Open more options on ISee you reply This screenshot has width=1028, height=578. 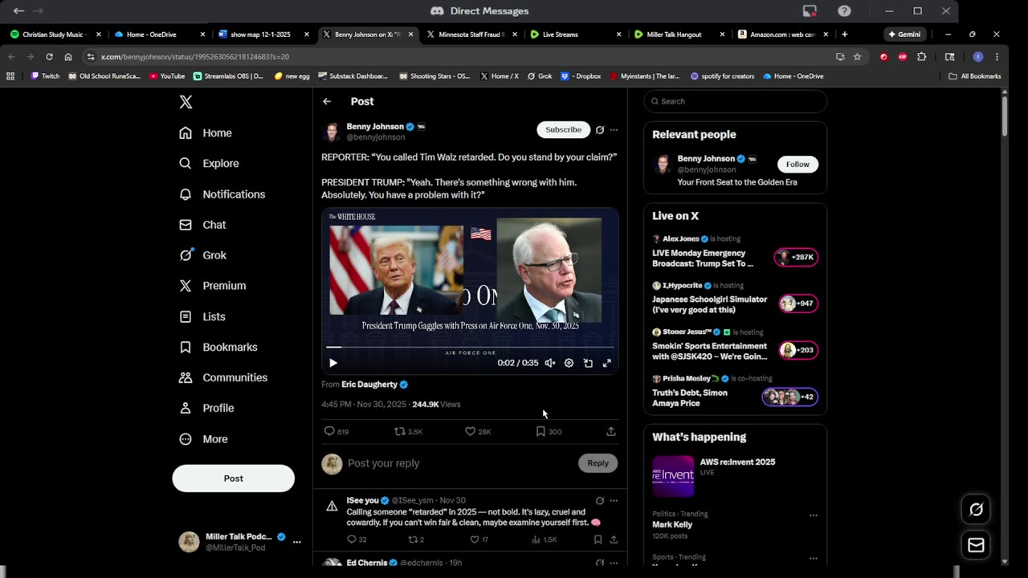(614, 500)
